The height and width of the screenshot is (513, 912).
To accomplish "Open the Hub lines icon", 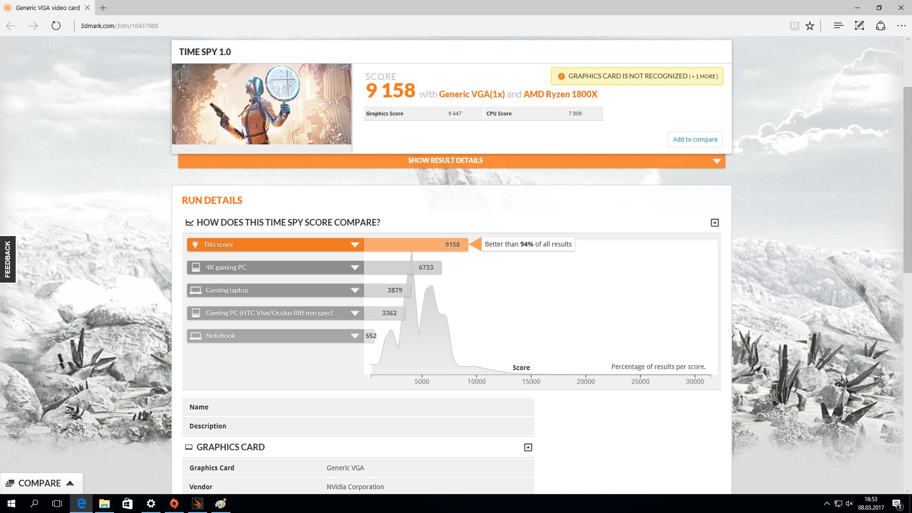I will coord(838,26).
